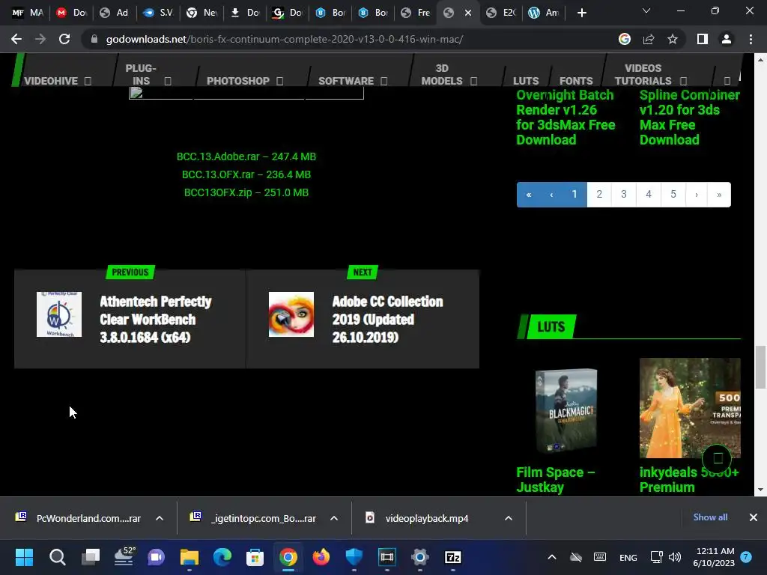767x575 pixels.
Task: Open the VIDEOS TUTORIALS menu
Action: (x=650, y=74)
